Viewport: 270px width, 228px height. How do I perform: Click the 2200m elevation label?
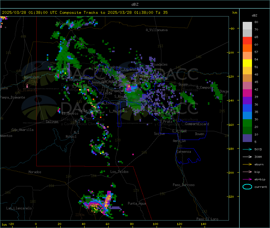click(80, 215)
